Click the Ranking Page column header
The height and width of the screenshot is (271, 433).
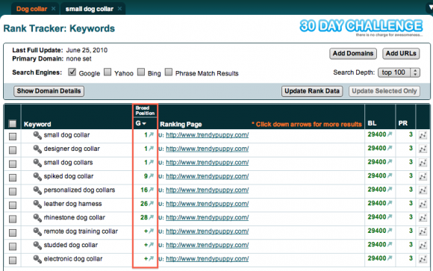click(181, 125)
